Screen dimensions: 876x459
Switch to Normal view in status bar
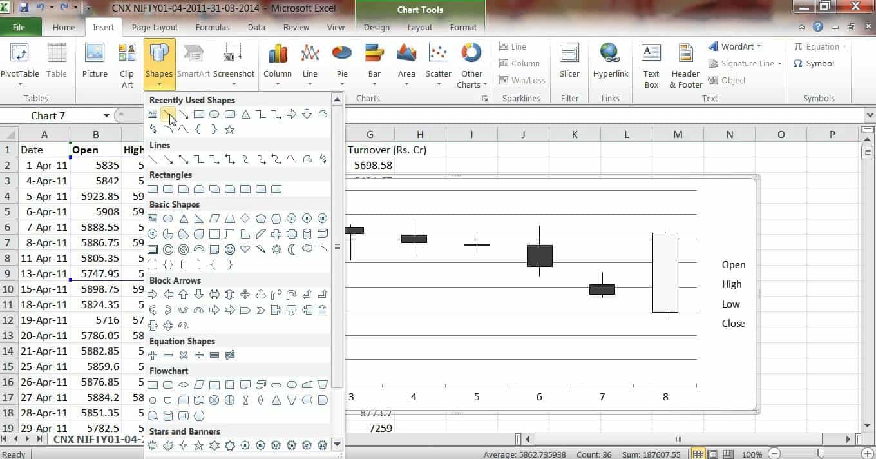698,454
